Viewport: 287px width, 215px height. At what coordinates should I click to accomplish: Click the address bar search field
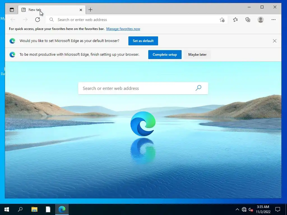coord(136,20)
